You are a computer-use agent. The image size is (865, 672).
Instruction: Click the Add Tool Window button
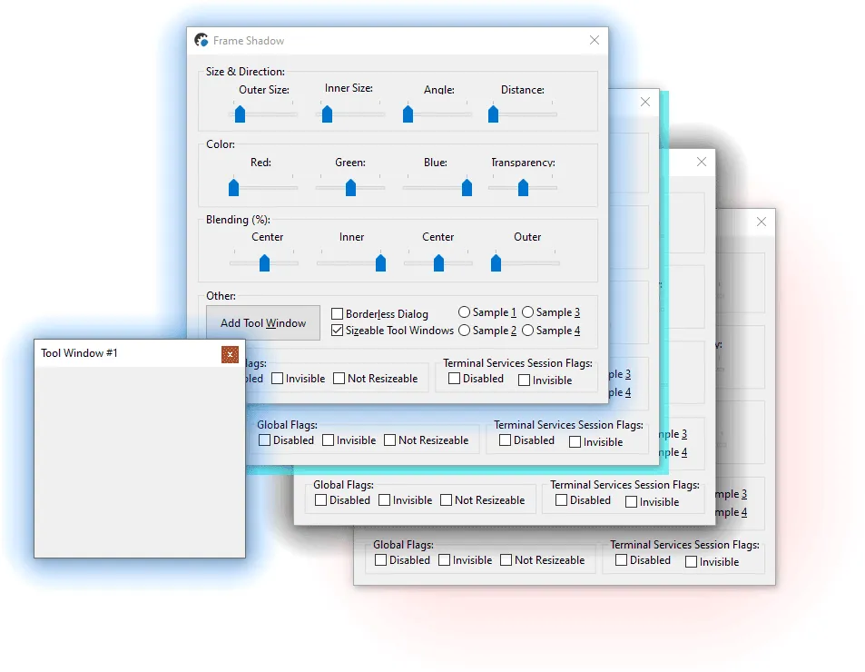click(263, 323)
